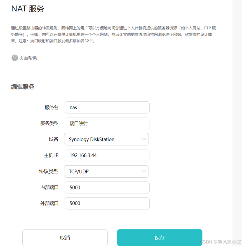
Task: Click the NAT 服务 page title
Action: [x=28, y=9]
